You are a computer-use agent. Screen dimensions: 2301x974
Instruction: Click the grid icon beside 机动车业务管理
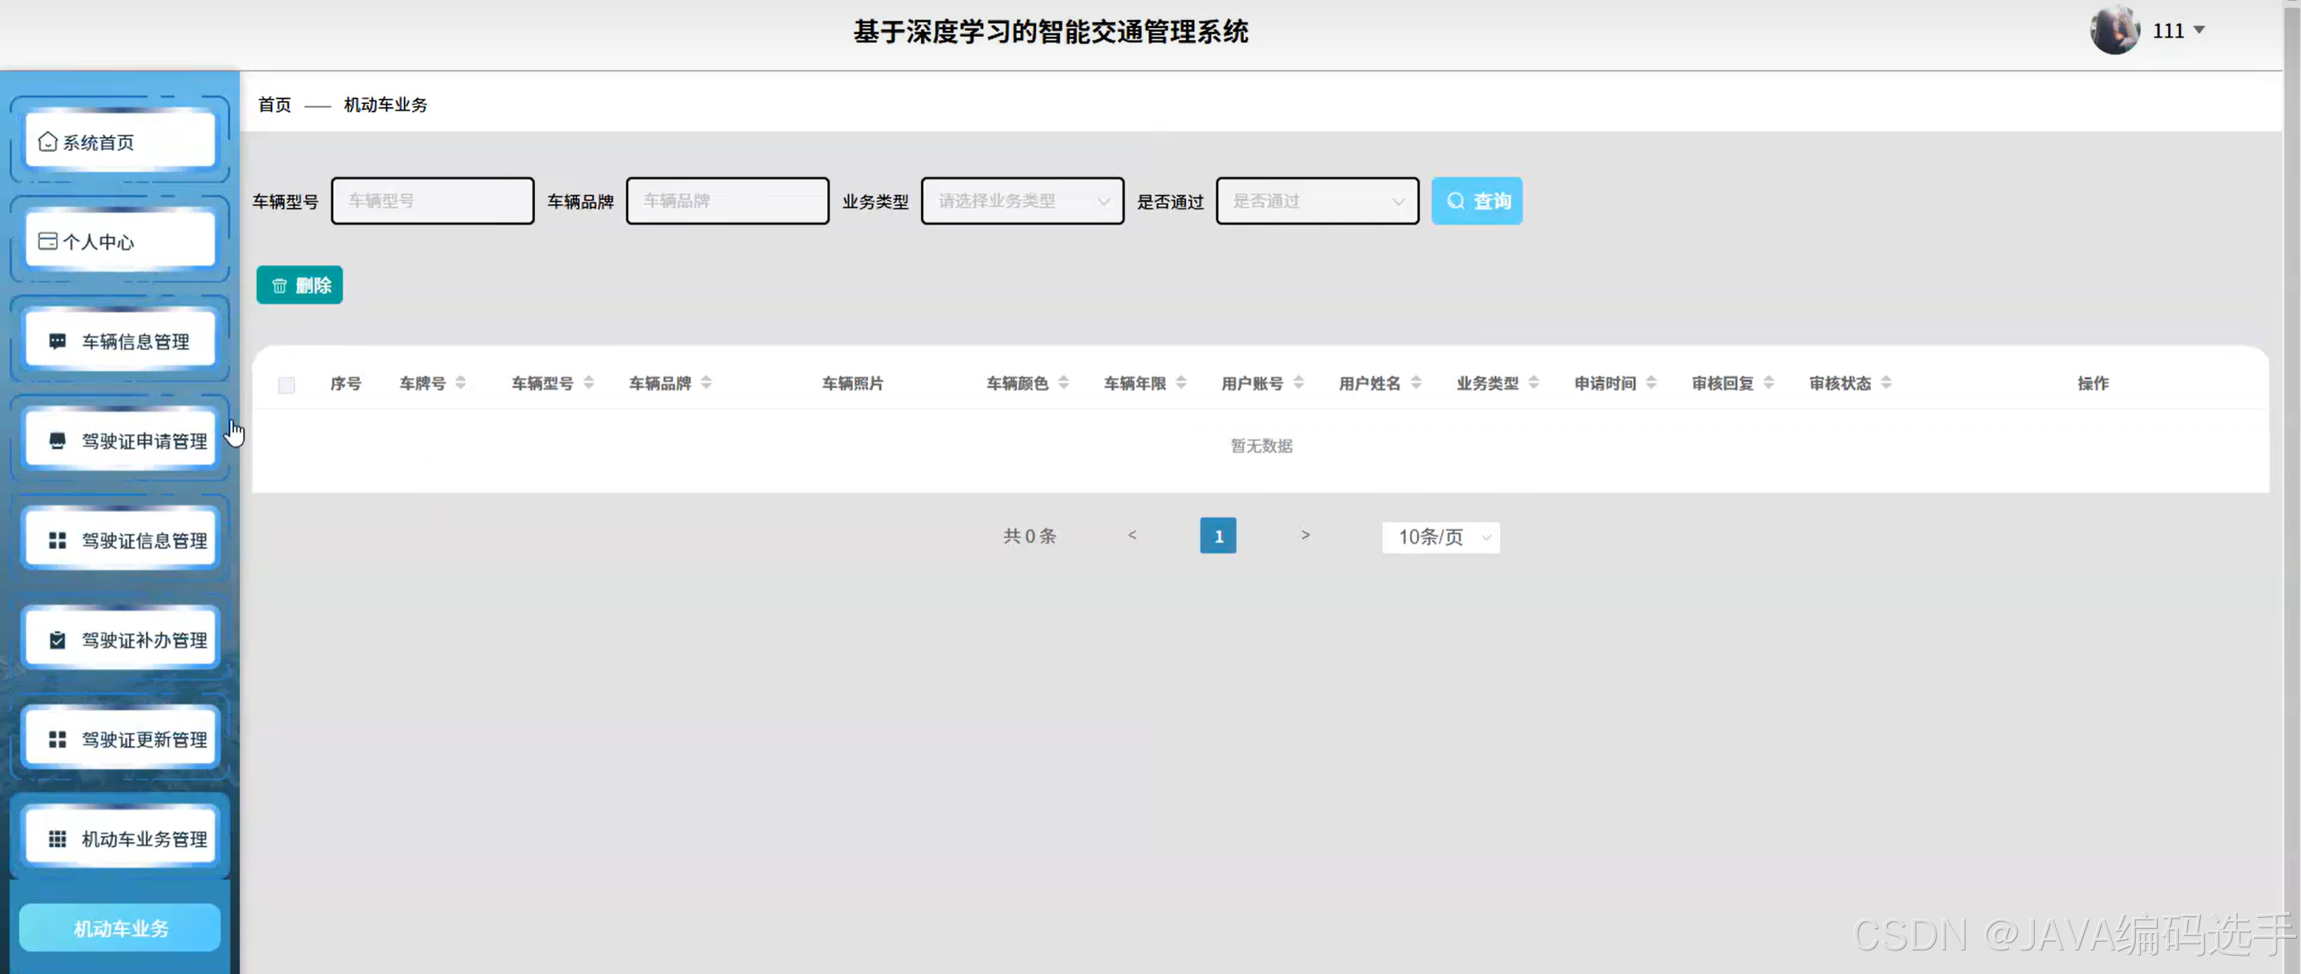57,838
